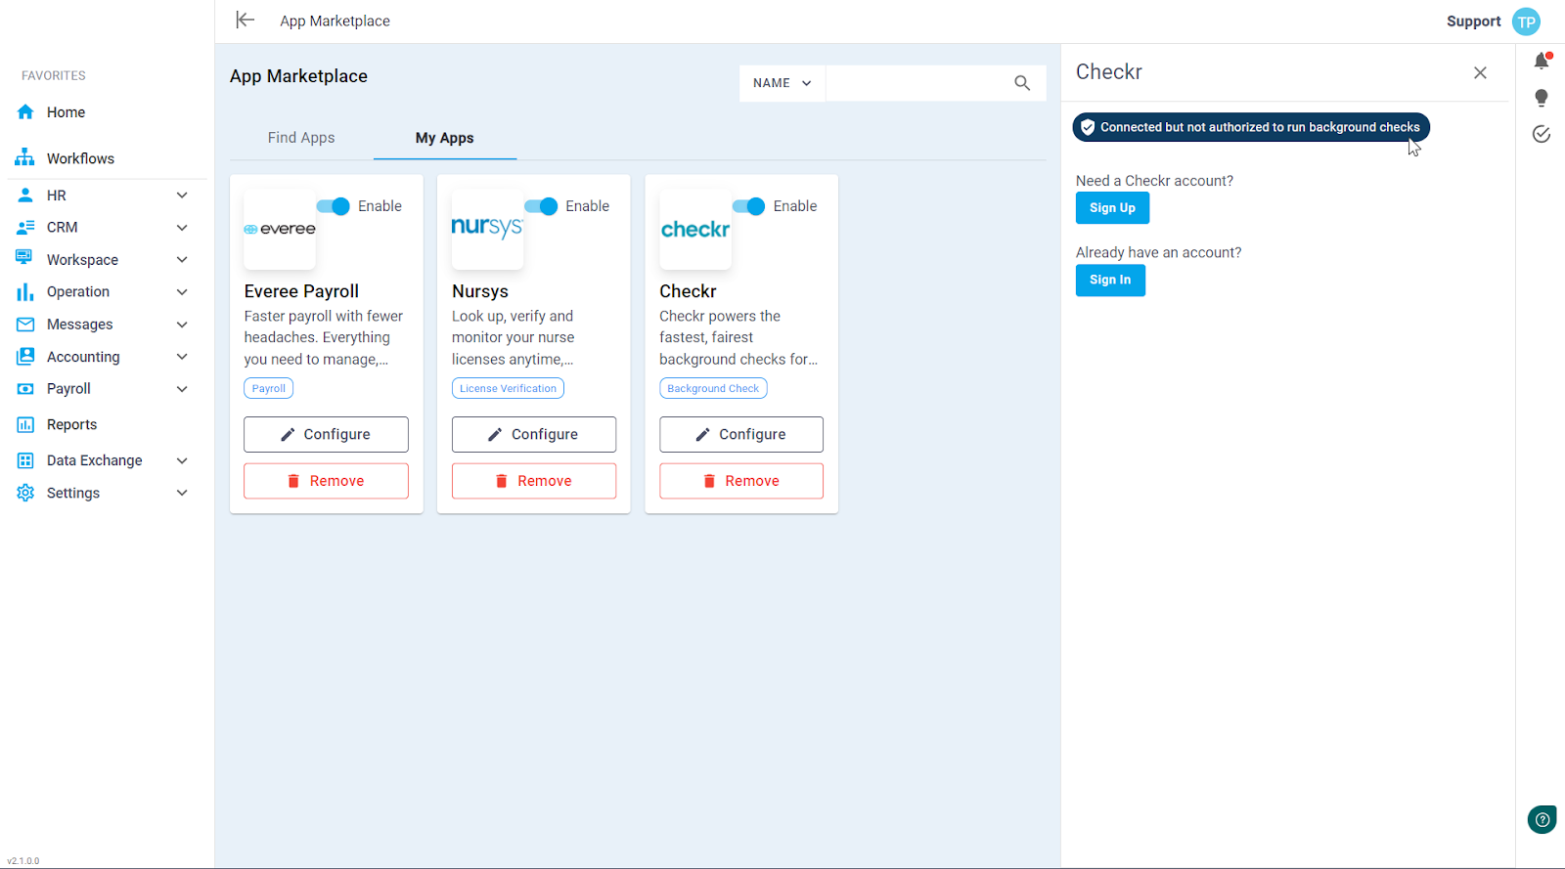The height and width of the screenshot is (869, 1565).
Task: Switch to the Find Apps tab
Action: [x=301, y=138]
